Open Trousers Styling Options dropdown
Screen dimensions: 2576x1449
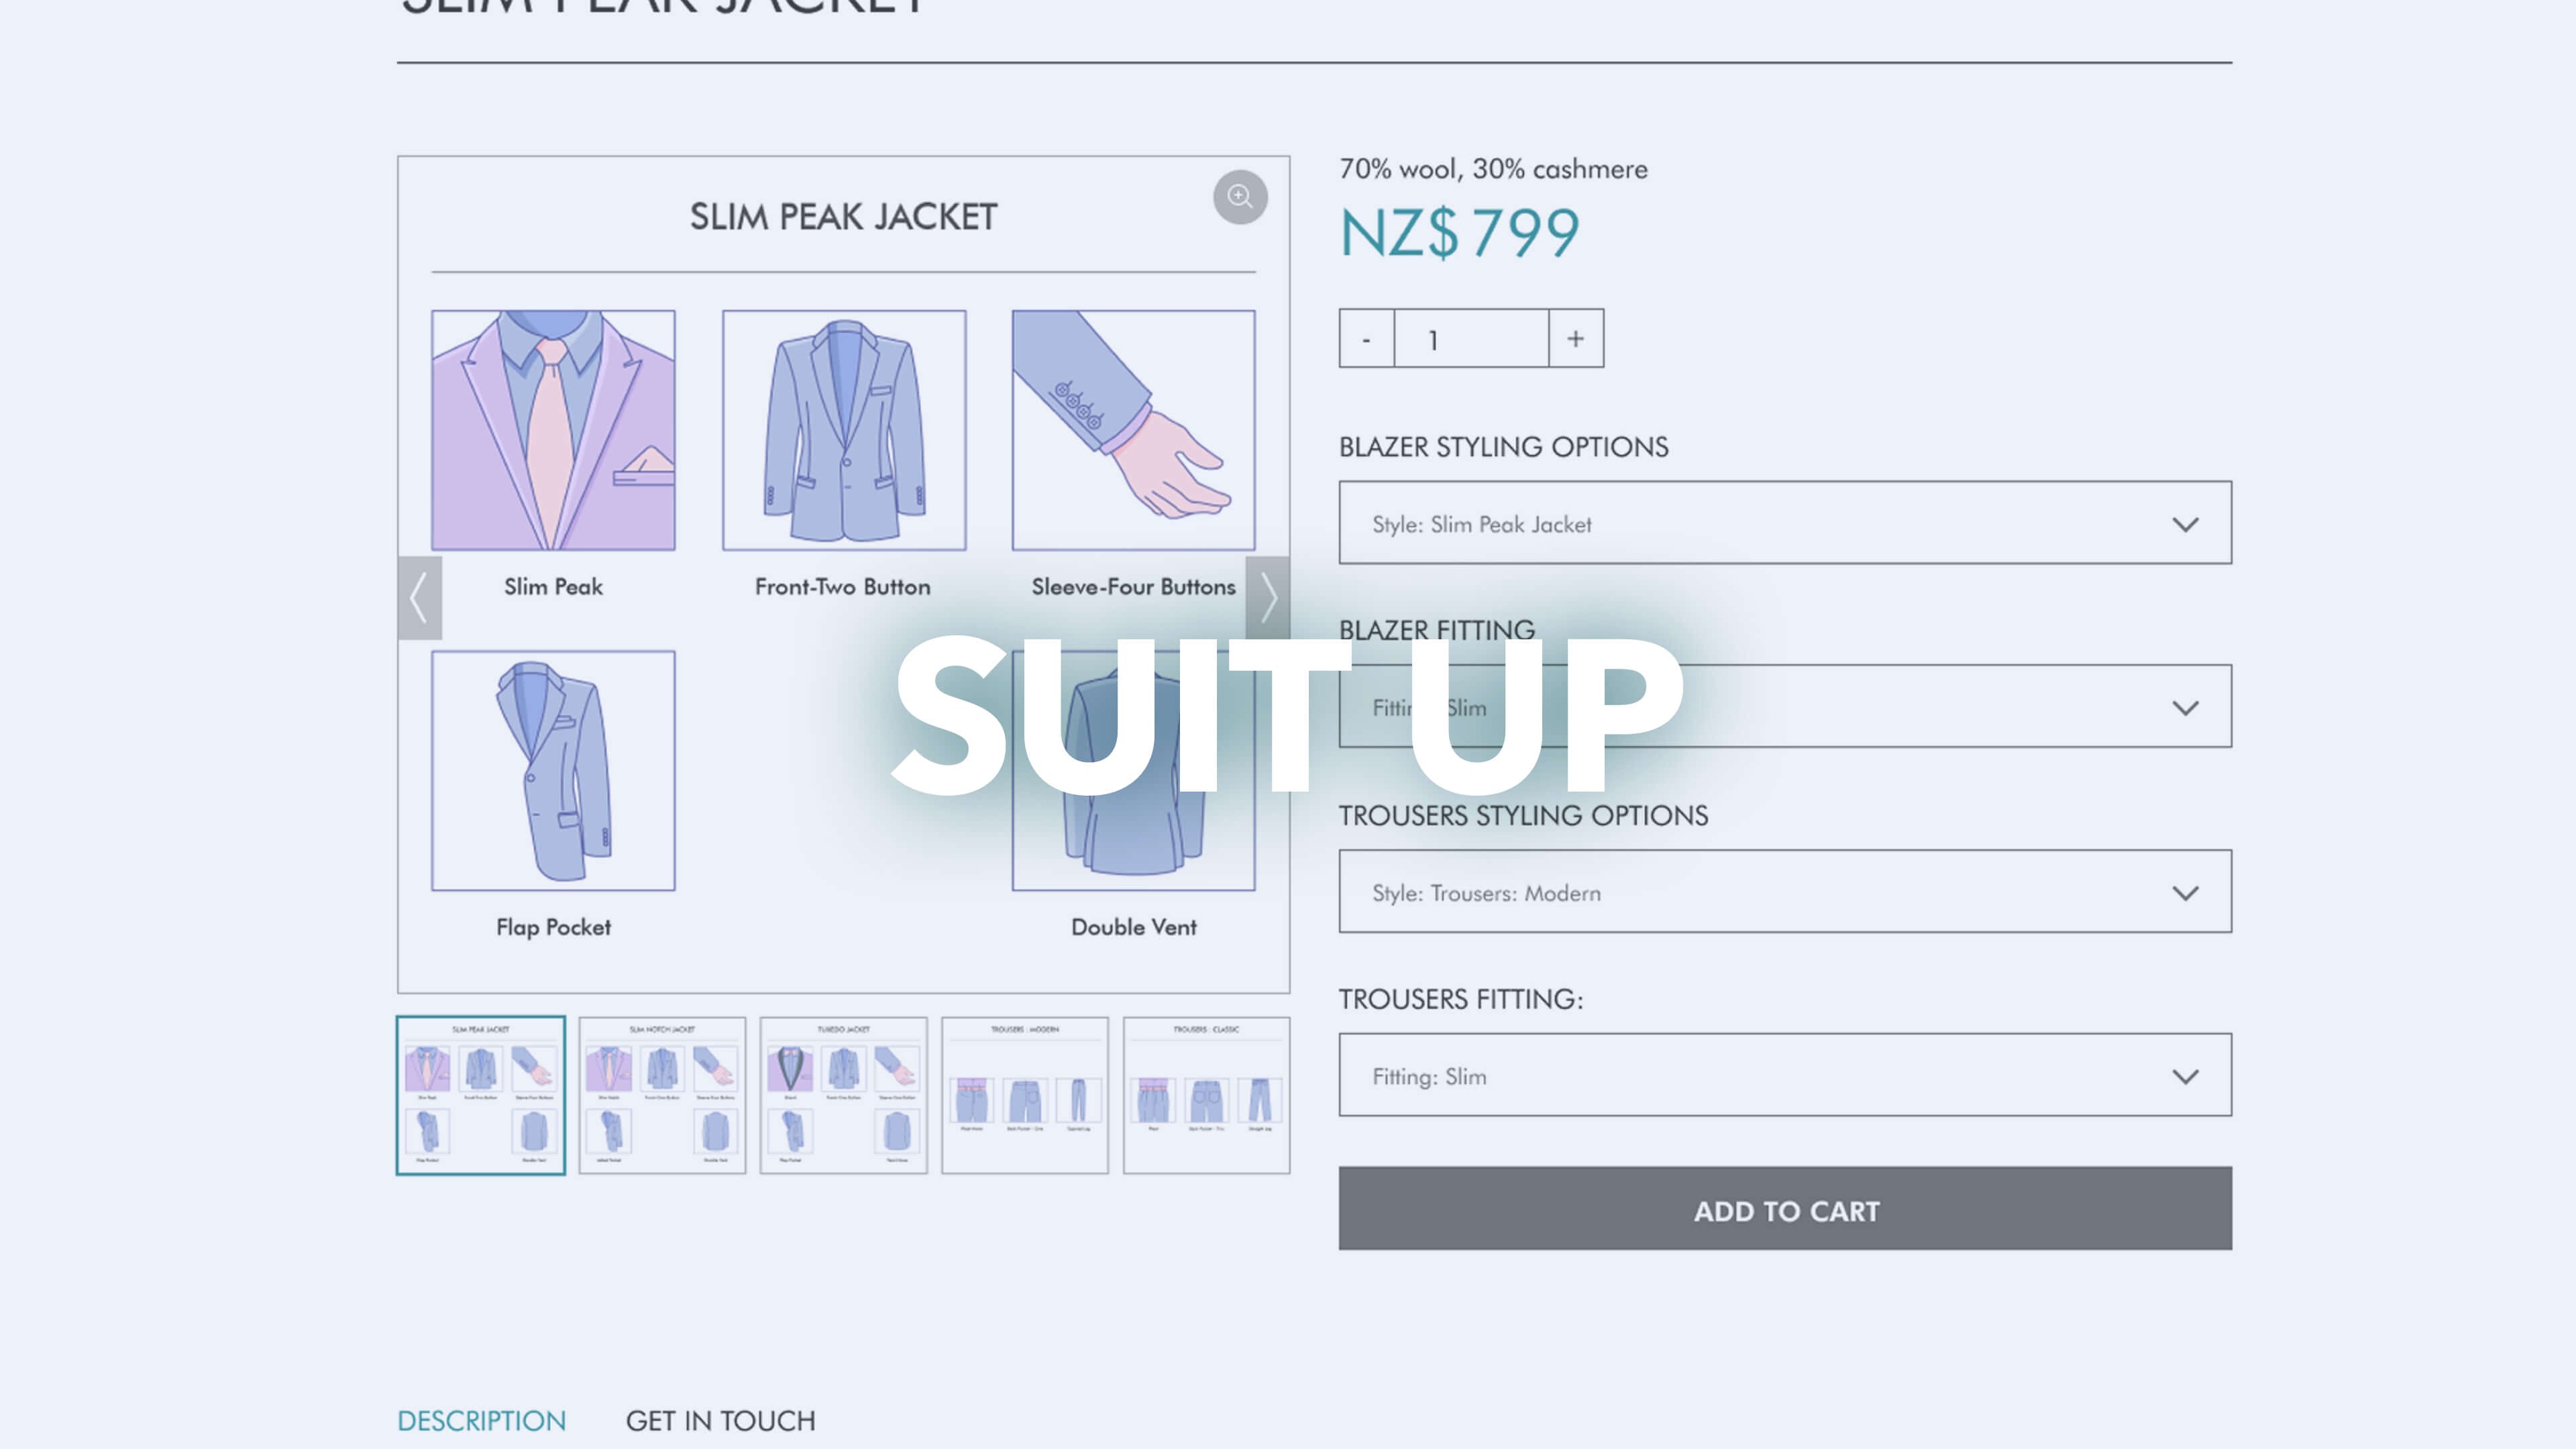(1785, 892)
